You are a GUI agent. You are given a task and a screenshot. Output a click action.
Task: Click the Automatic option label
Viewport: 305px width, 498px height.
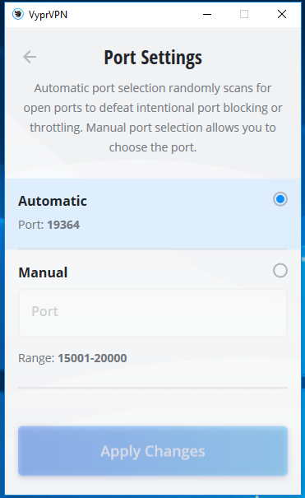(53, 201)
